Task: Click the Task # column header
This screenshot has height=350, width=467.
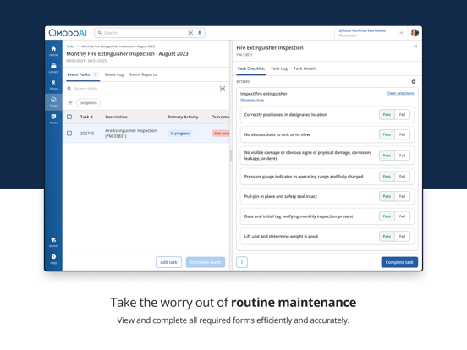Action: (86, 117)
